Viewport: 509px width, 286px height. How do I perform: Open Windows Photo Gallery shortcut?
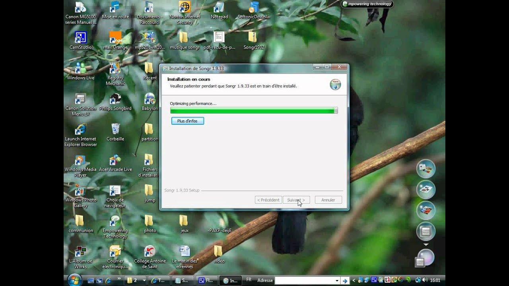tap(80, 197)
